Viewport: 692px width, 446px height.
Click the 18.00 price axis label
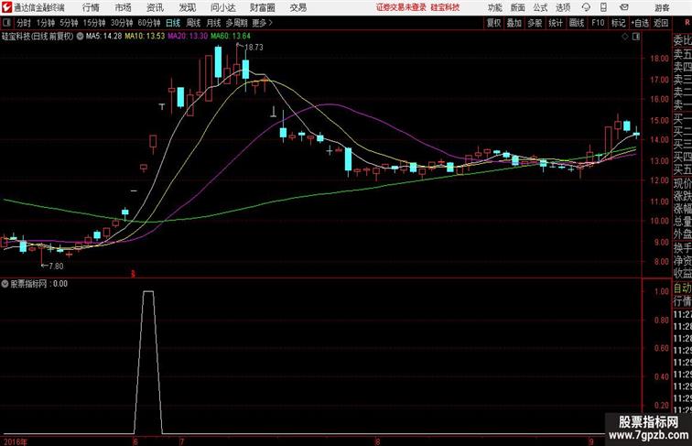pyautogui.click(x=659, y=59)
